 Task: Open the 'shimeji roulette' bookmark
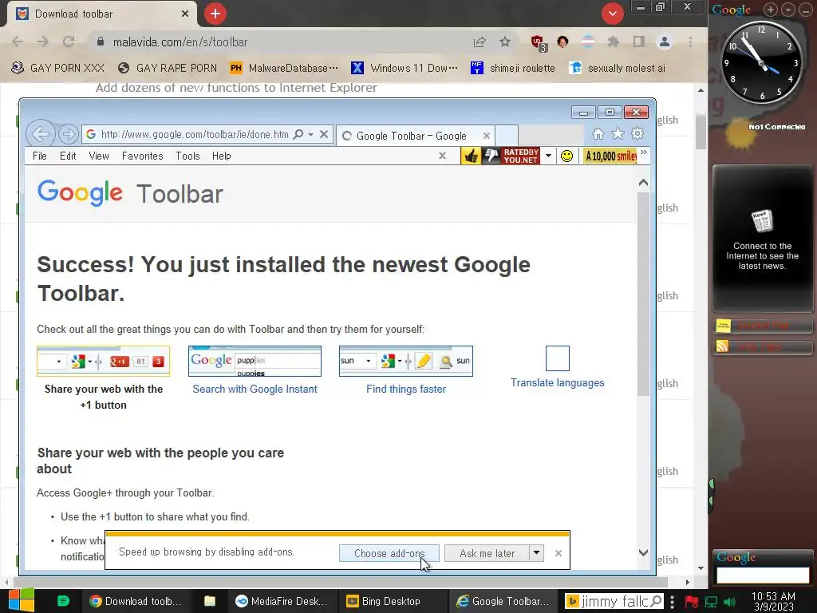tap(513, 68)
